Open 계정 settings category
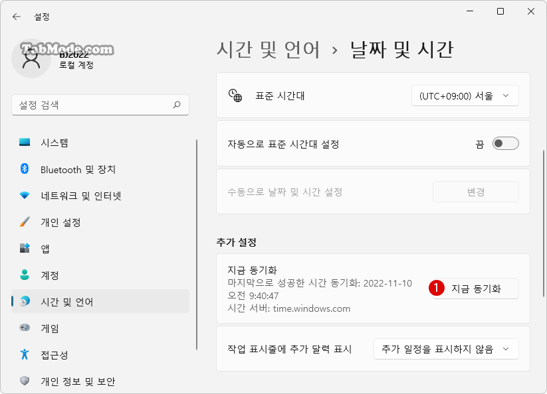This screenshot has width=547, height=394. 100,275
